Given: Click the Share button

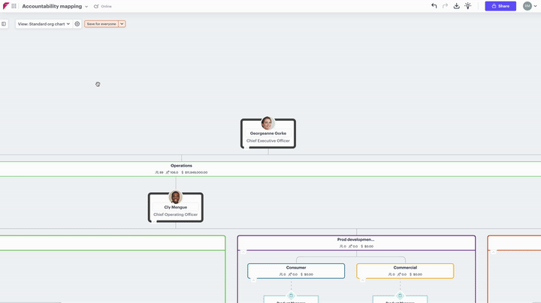Looking at the screenshot, I should tap(500, 6).
